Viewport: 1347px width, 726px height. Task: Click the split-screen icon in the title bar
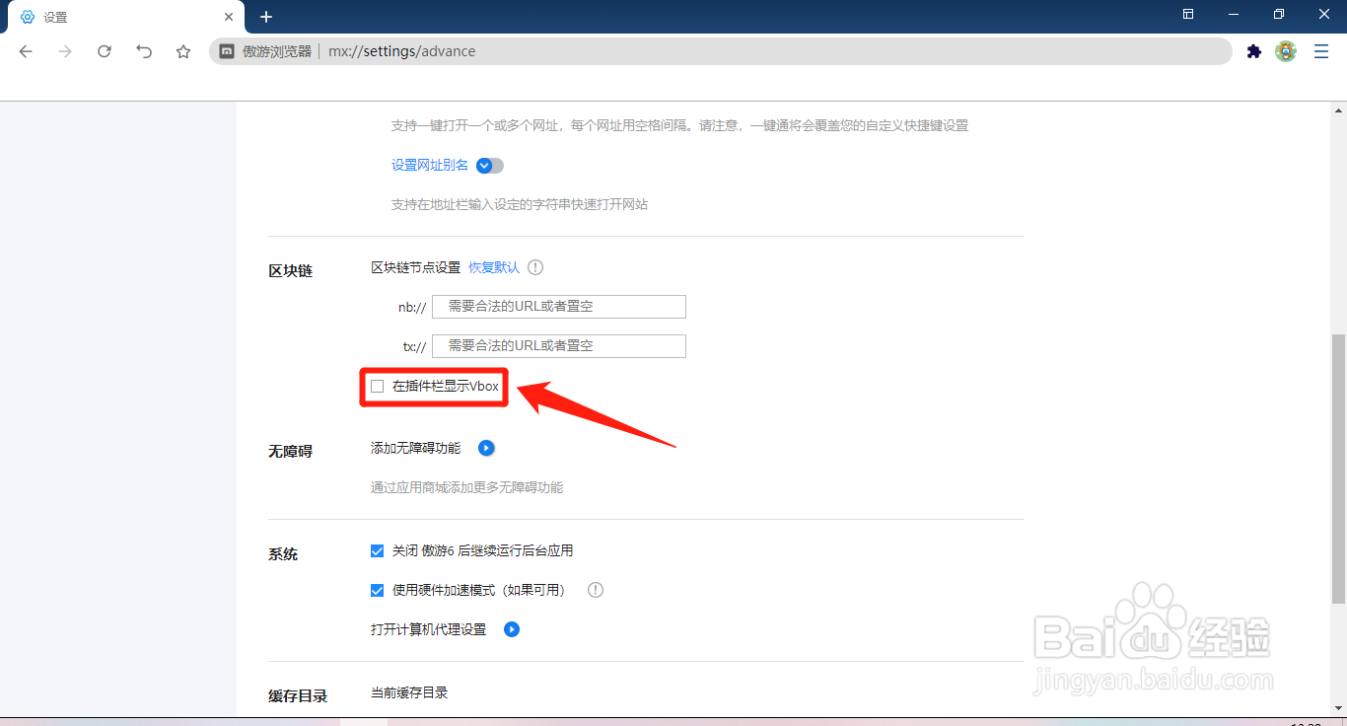[x=1187, y=15]
